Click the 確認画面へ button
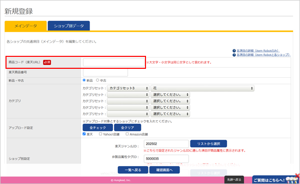The width and height of the screenshot is (300, 184). [x=164, y=170]
